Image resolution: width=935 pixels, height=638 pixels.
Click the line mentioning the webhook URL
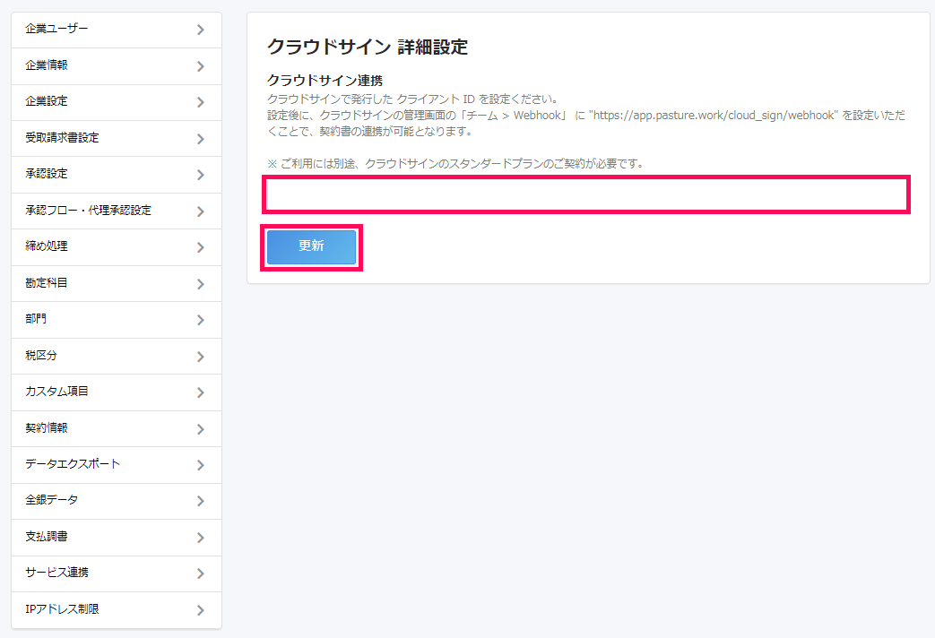pos(586,123)
